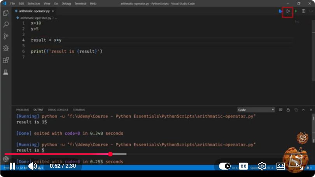Open the View menu
The width and height of the screenshot is (315, 177).
(47, 4)
